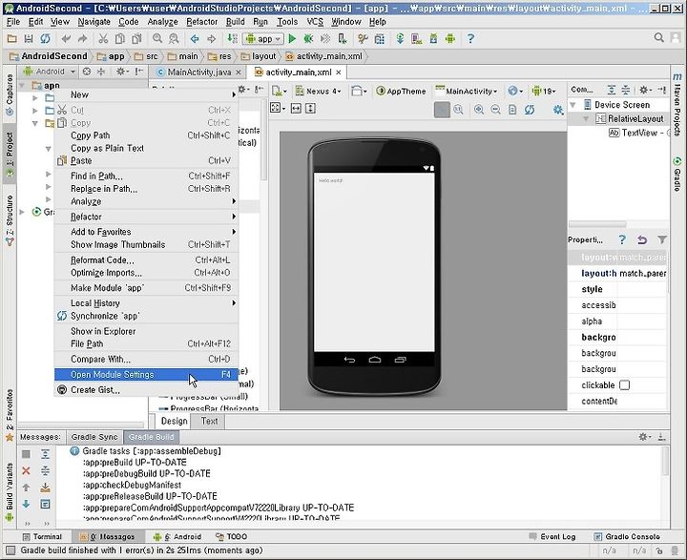Viewport: 687px width, 560px height.
Task: Click the Debug app bug icon
Action: [x=308, y=39]
